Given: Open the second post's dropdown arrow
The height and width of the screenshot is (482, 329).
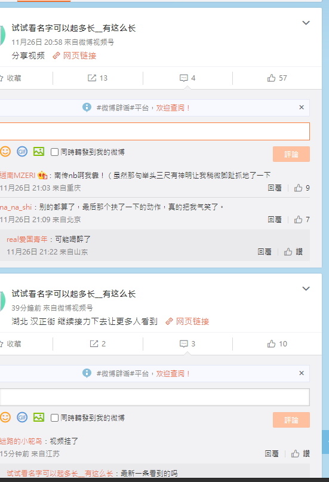Looking at the screenshot, I should (x=306, y=288).
